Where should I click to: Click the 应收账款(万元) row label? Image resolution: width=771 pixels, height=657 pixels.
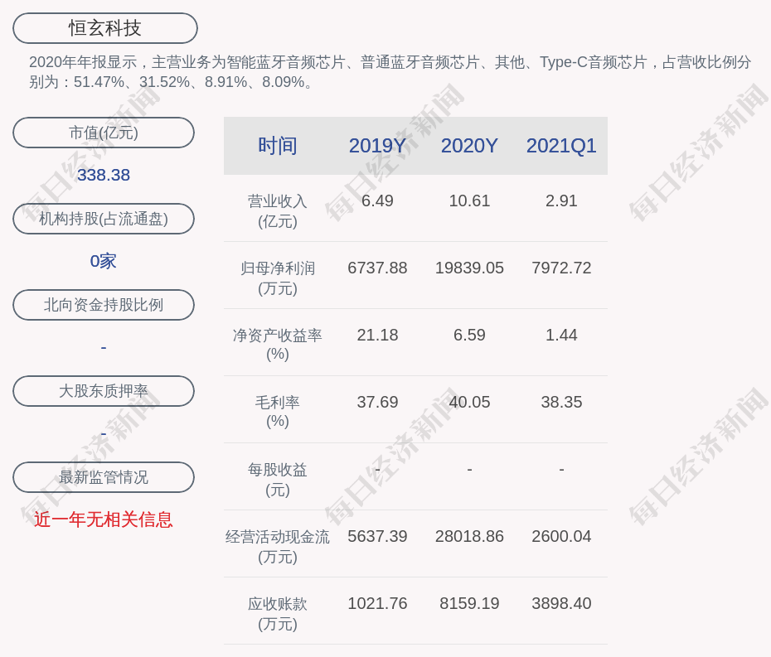coord(278,614)
